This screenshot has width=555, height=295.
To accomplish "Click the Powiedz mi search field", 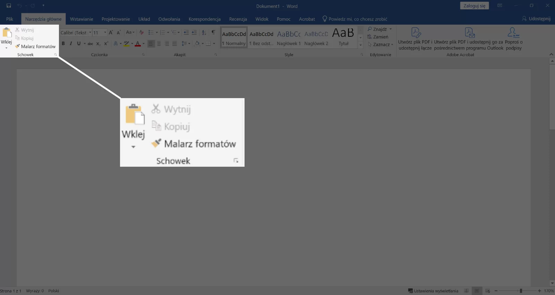I will (x=355, y=19).
